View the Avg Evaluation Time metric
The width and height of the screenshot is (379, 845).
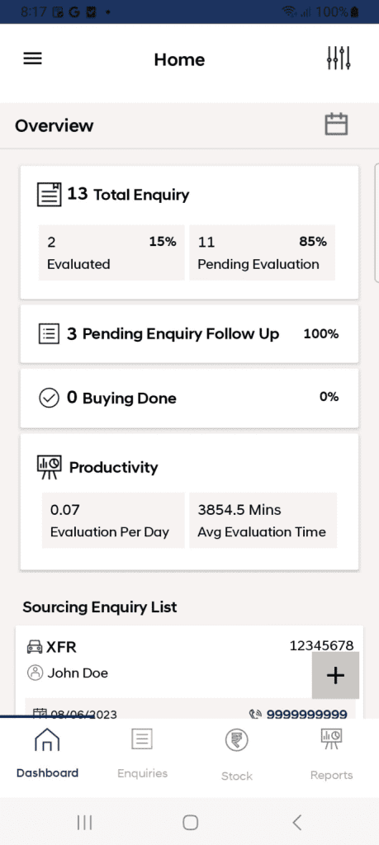(263, 520)
